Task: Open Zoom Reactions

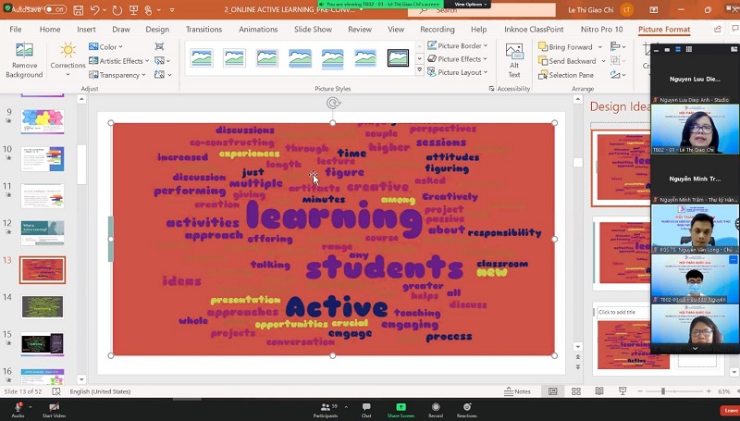Action: coord(466,407)
